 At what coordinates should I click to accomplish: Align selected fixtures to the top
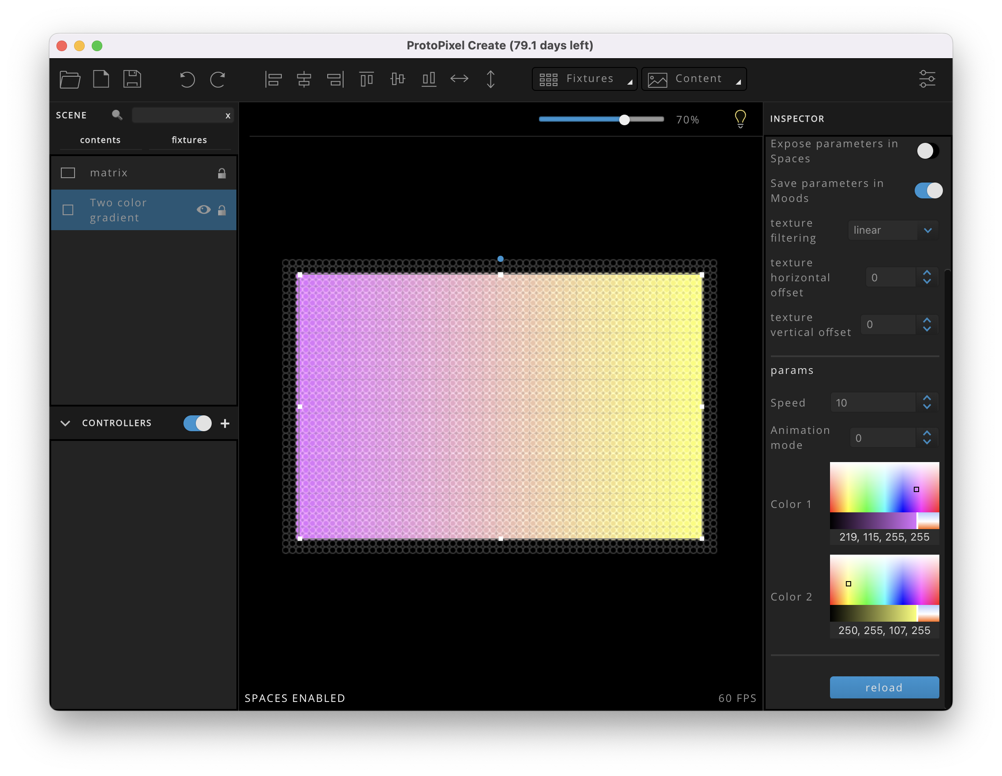tap(366, 79)
